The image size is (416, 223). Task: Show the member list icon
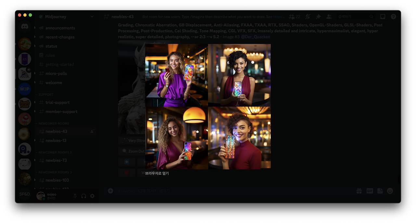[329, 17]
